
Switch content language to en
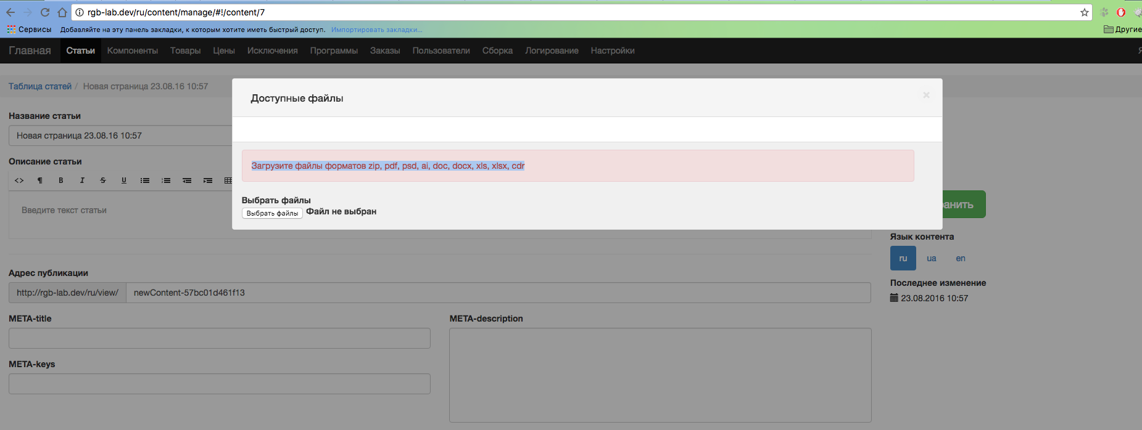(x=960, y=258)
